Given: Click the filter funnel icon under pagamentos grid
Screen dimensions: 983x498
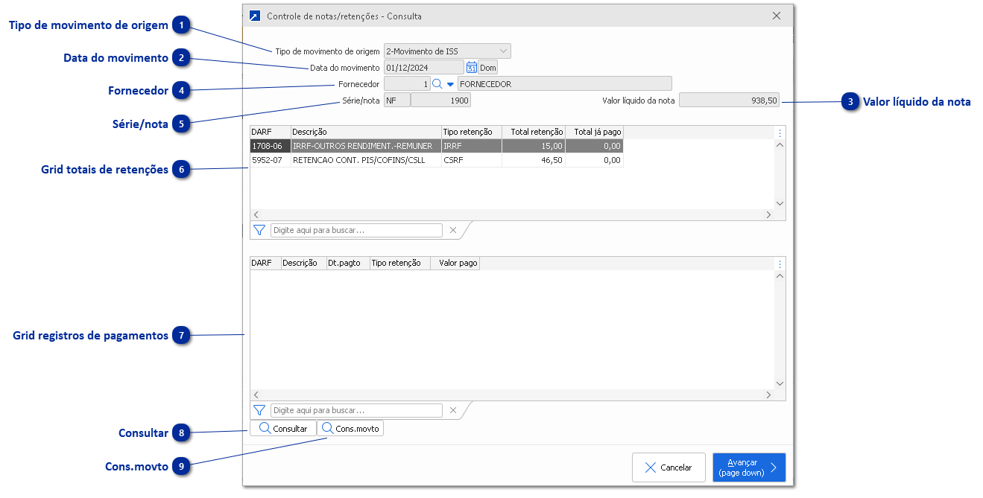Looking at the screenshot, I should pos(259,410).
